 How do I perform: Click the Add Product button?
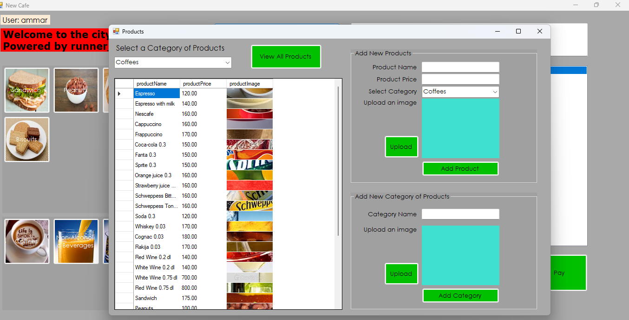[460, 168]
